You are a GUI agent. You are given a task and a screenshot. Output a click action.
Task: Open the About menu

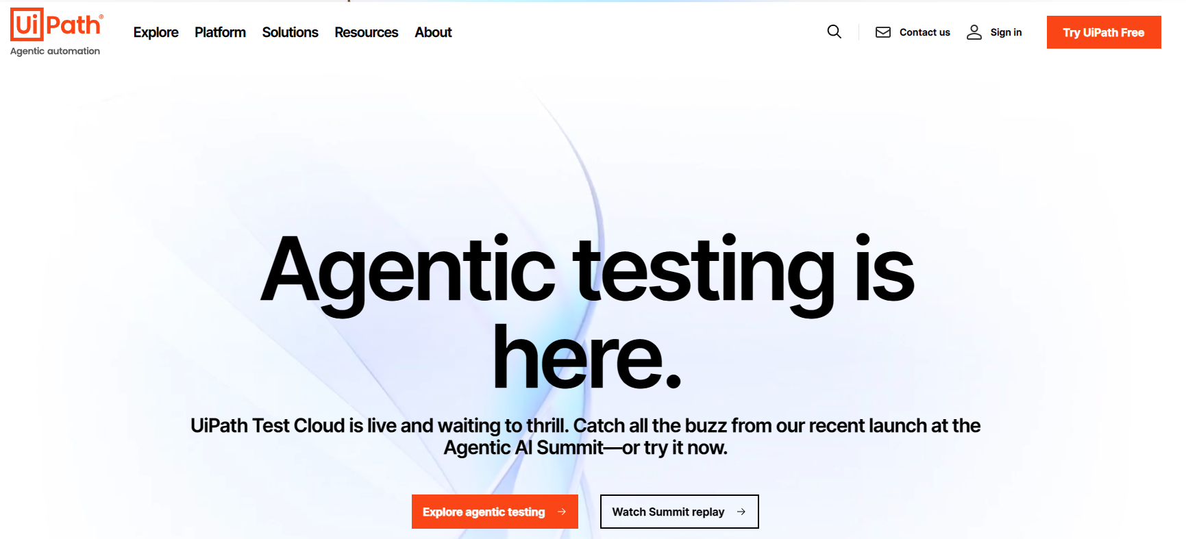(433, 32)
